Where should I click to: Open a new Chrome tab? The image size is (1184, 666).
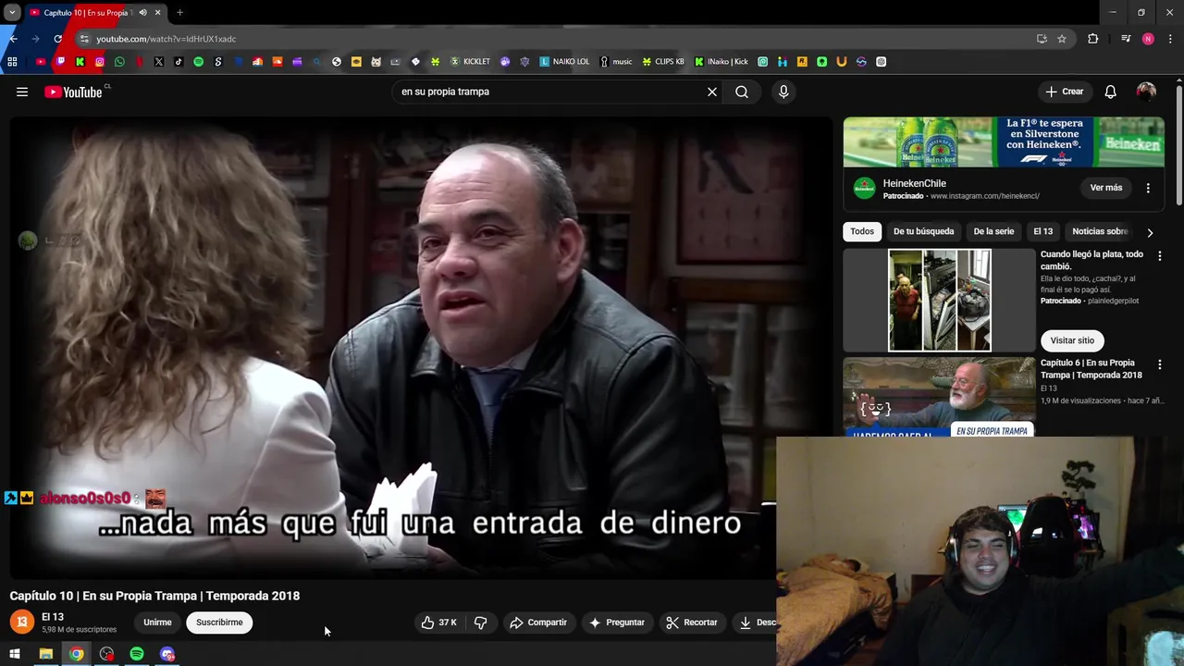point(179,13)
